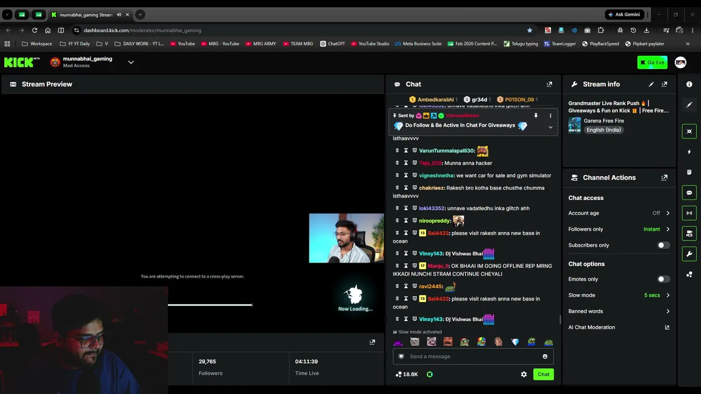Click the English (India) language tag
This screenshot has width=701, height=394.
click(x=604, y=130)
